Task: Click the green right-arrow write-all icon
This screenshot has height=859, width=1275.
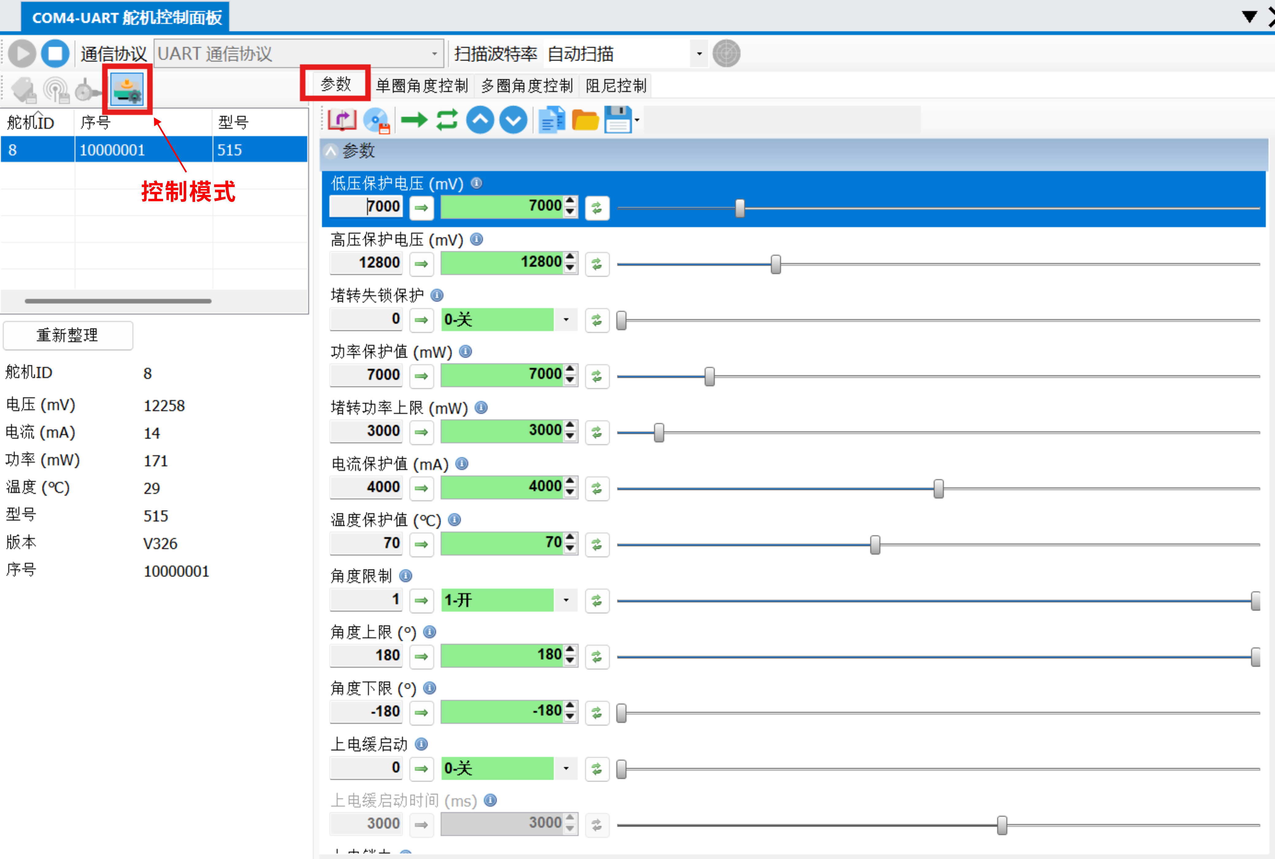Action: tap(414, 119)
